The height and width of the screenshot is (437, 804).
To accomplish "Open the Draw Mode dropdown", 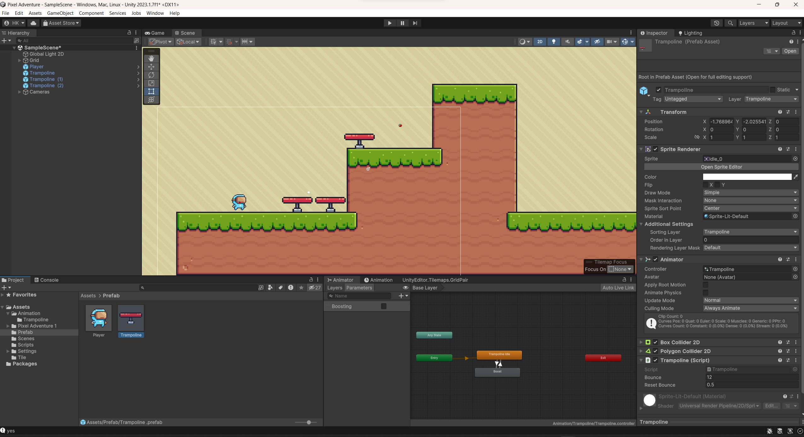I will (x=750, y=193).
